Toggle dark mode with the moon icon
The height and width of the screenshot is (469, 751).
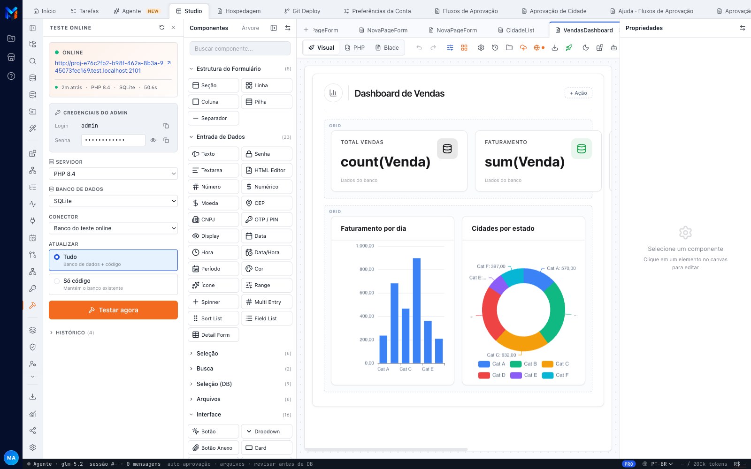pos(586,48)
